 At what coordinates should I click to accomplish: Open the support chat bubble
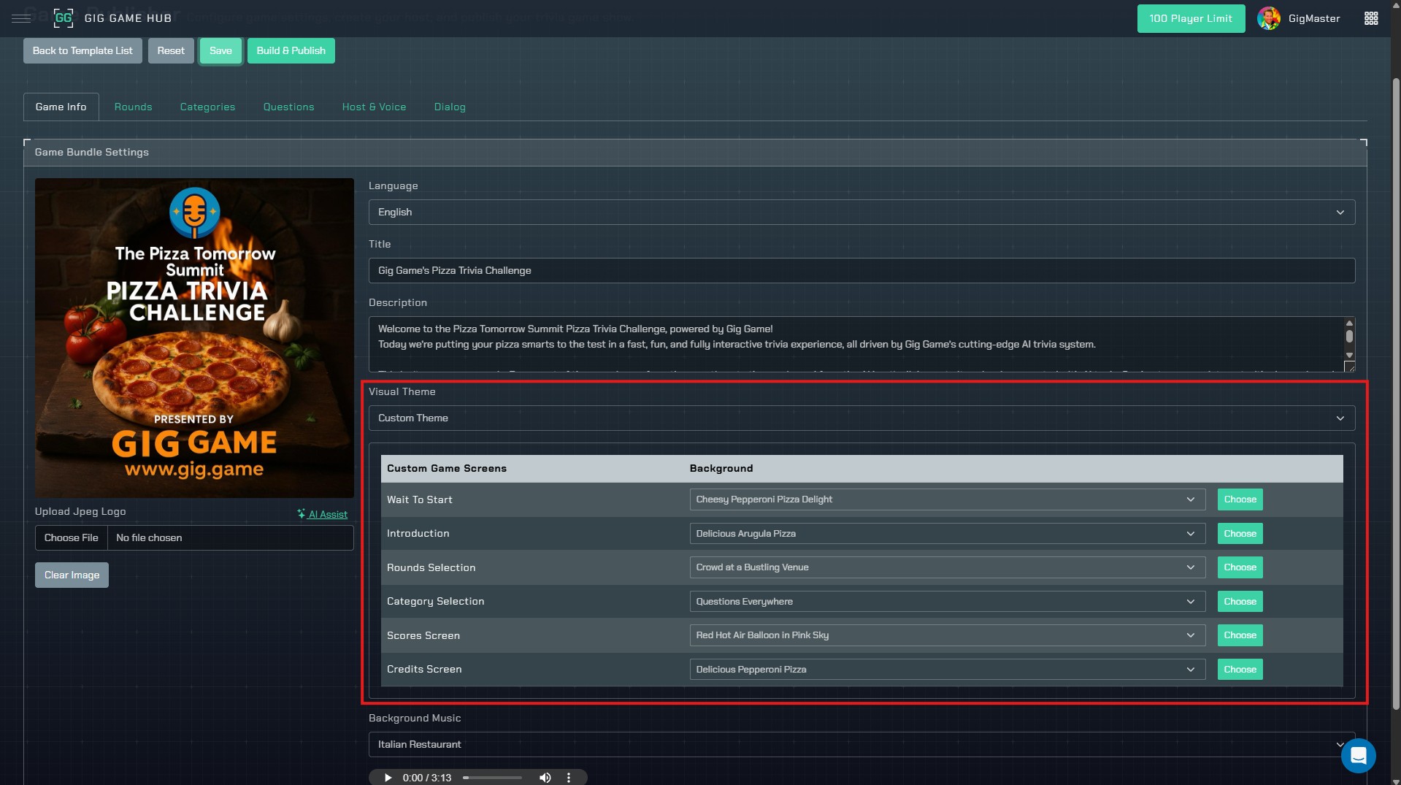coord(1358,756)
